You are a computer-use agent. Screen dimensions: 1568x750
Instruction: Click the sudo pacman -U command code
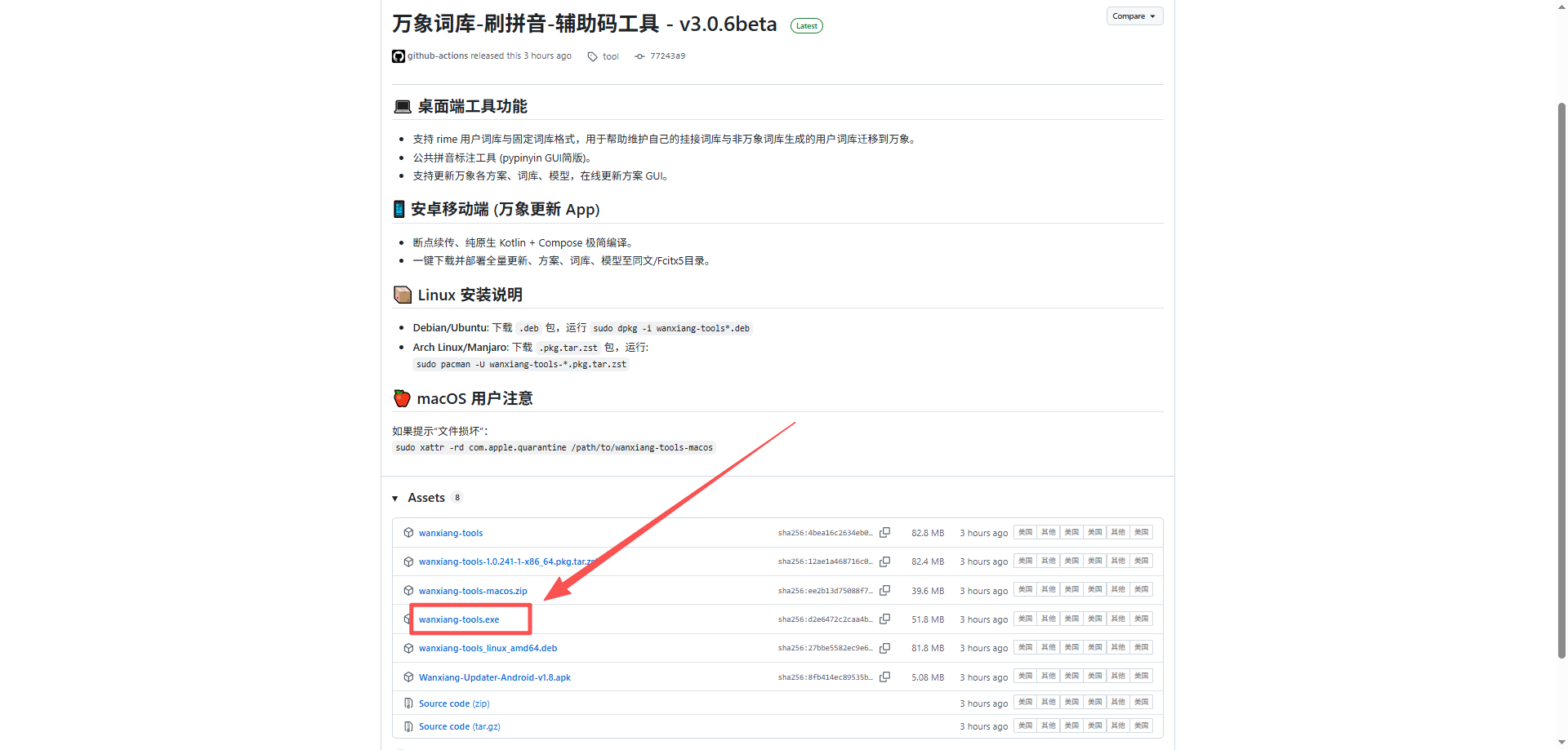pos(521,364)
